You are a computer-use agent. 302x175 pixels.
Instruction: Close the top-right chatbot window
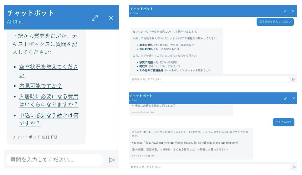pos(293,11)
